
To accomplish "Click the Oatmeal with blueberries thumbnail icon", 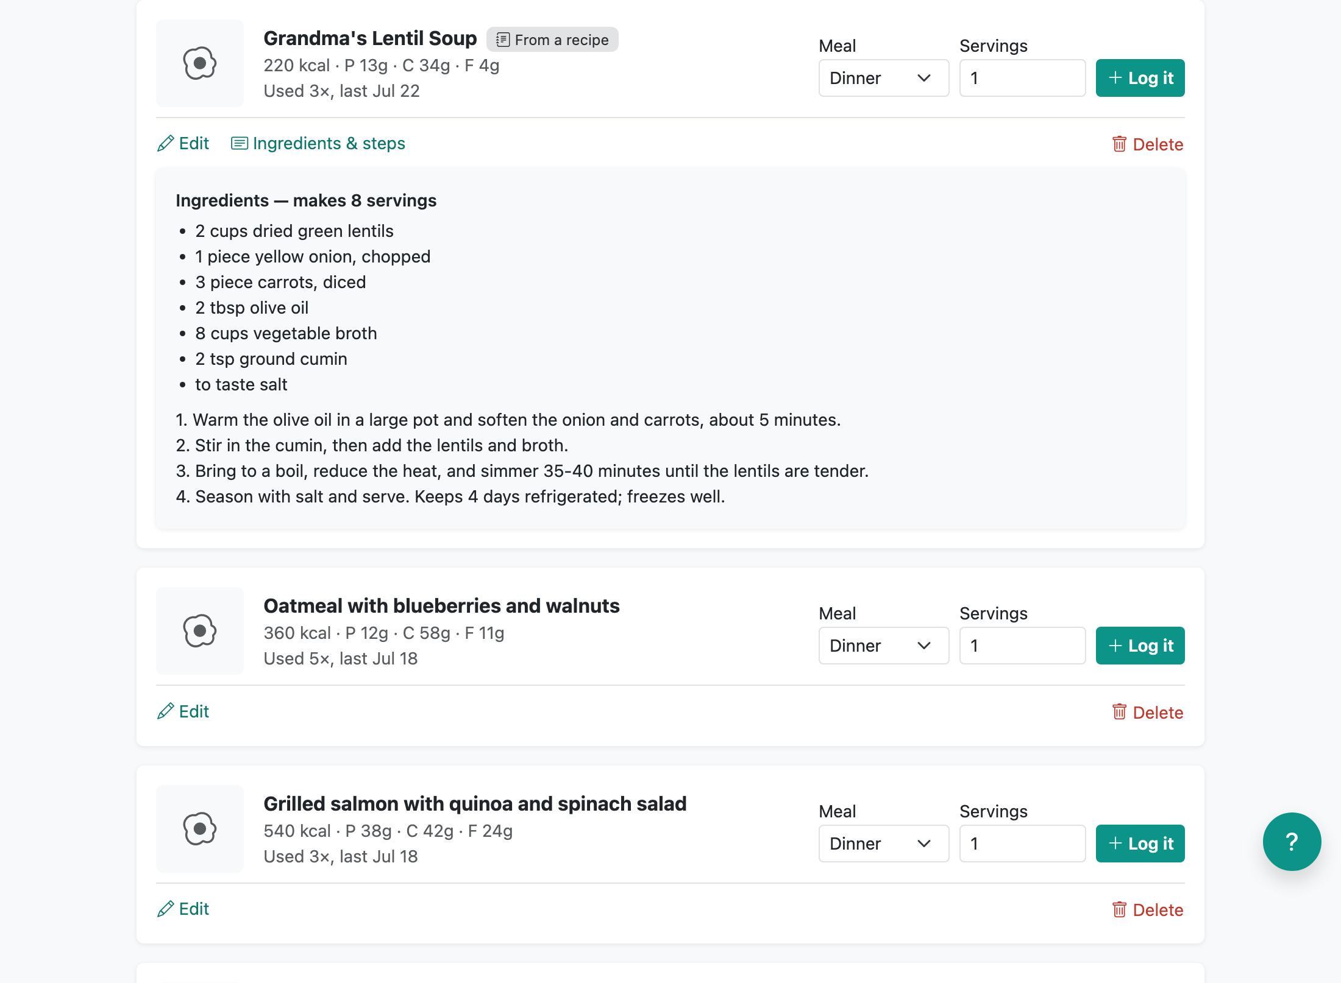I will pyautogui.click(x=200, y=631).
